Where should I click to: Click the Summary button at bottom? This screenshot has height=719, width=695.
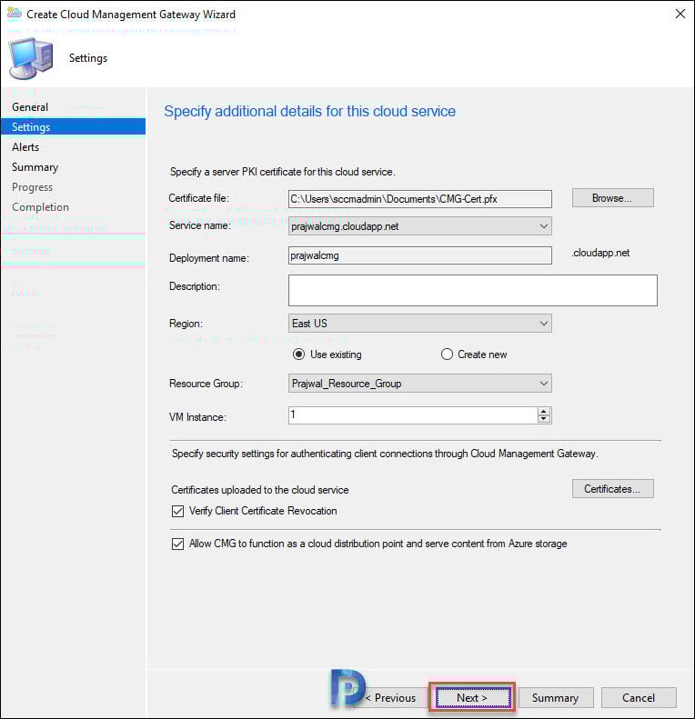click(x=556, y=698)
